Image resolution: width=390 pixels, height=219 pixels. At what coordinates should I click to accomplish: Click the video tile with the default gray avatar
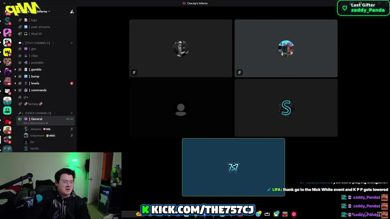[x=181, y=108]
